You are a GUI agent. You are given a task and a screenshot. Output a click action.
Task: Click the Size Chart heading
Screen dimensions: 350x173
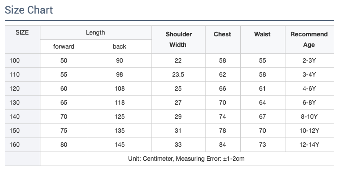pyautogui.click(x=29, y=10)
